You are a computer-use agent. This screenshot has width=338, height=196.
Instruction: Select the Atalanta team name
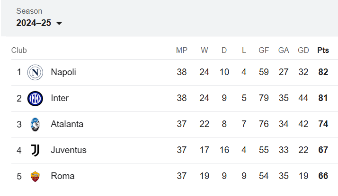[x=67, y=124]
